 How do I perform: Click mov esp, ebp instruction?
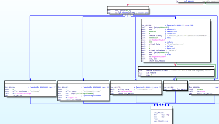[162, 115]
